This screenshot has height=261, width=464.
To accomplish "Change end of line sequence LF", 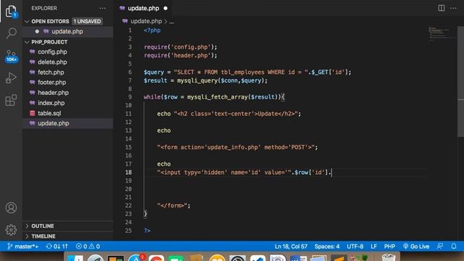I will (374, 246).
